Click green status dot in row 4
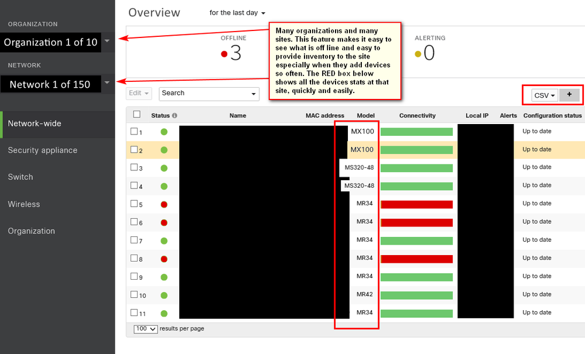 coord(164,186)
